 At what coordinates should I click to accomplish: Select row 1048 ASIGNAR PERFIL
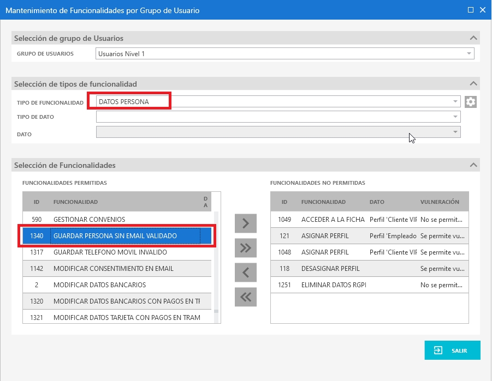pyautogui.click(x=369, y=252)
